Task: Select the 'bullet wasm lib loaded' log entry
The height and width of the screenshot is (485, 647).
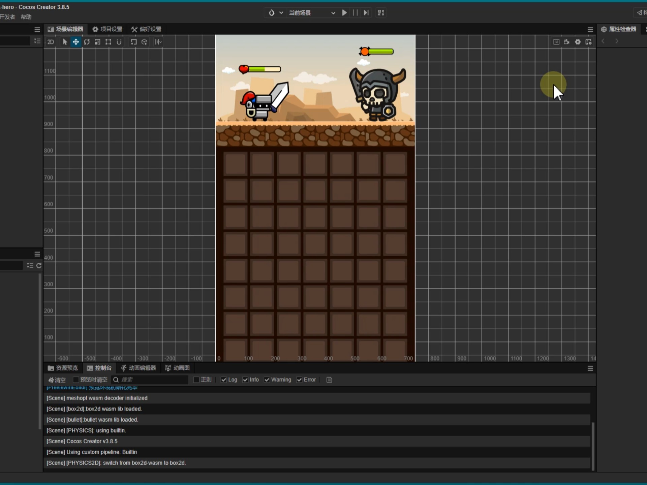Action: [x=317, y=420]
